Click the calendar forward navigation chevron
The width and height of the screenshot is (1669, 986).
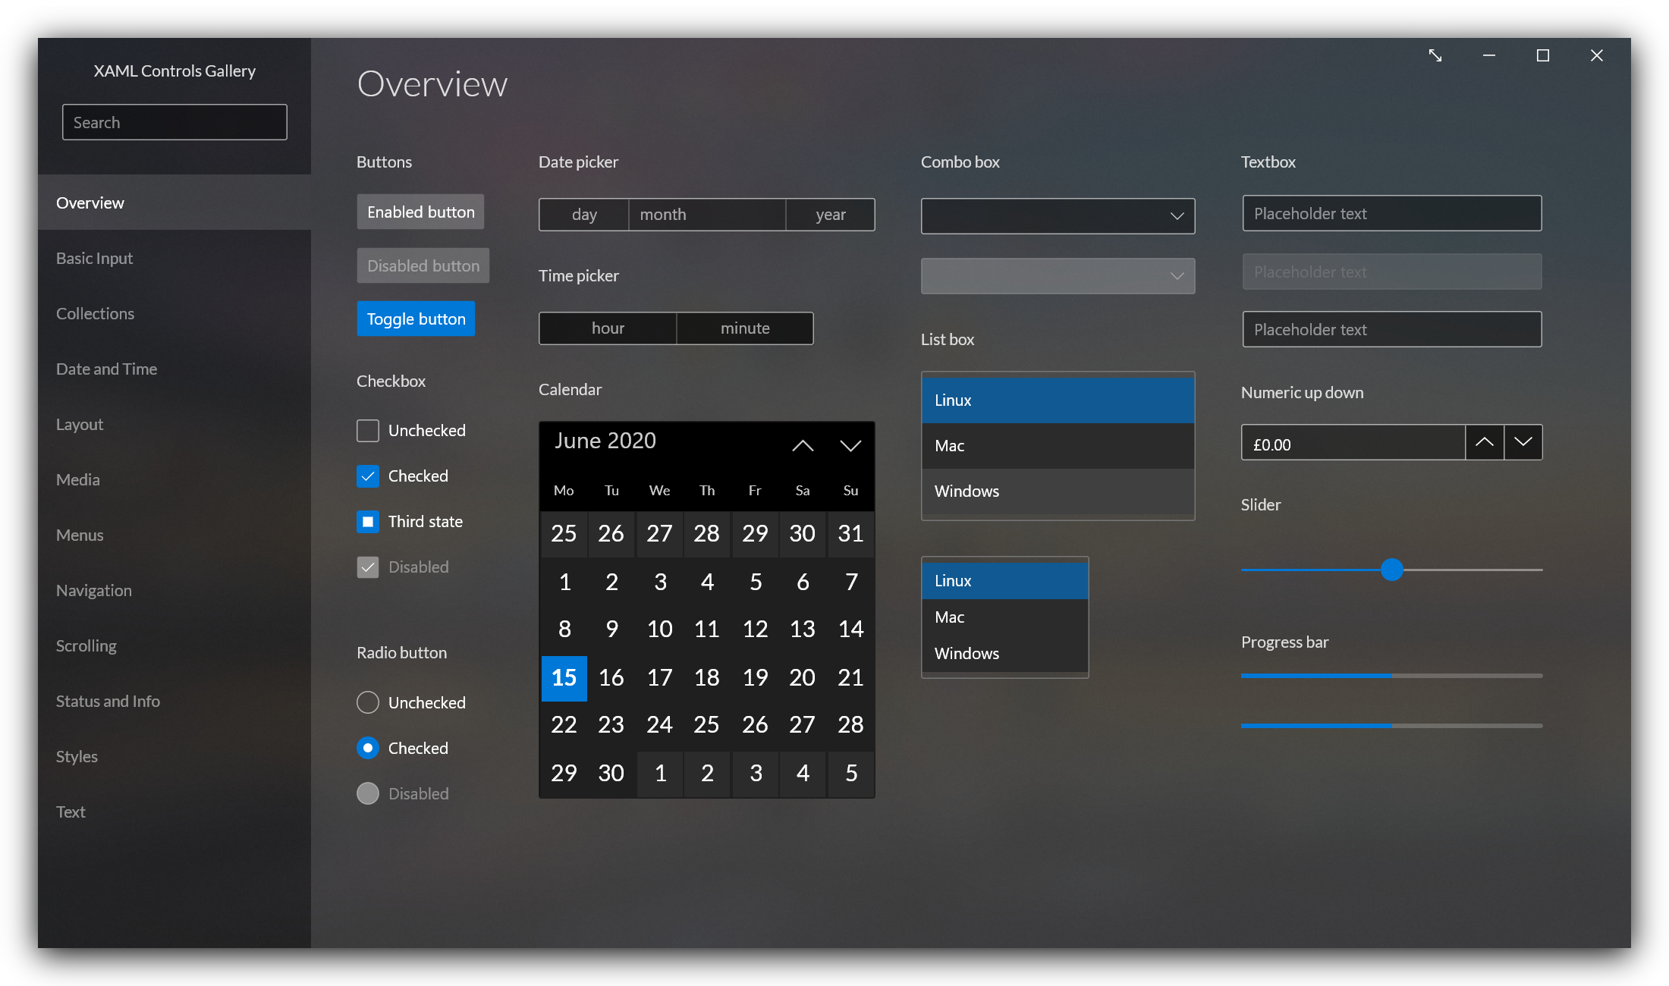[x=850, y=445]
